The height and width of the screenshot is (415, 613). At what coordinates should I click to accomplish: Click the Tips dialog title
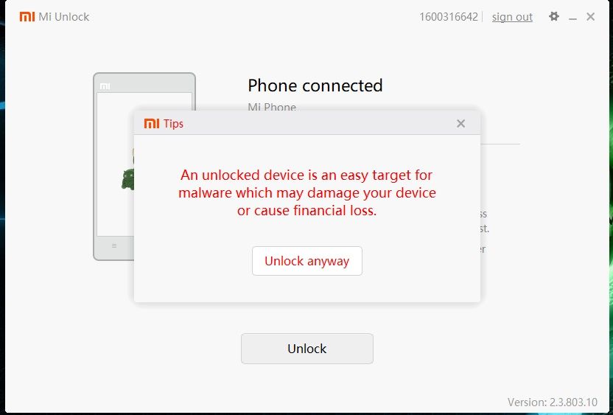174,124
